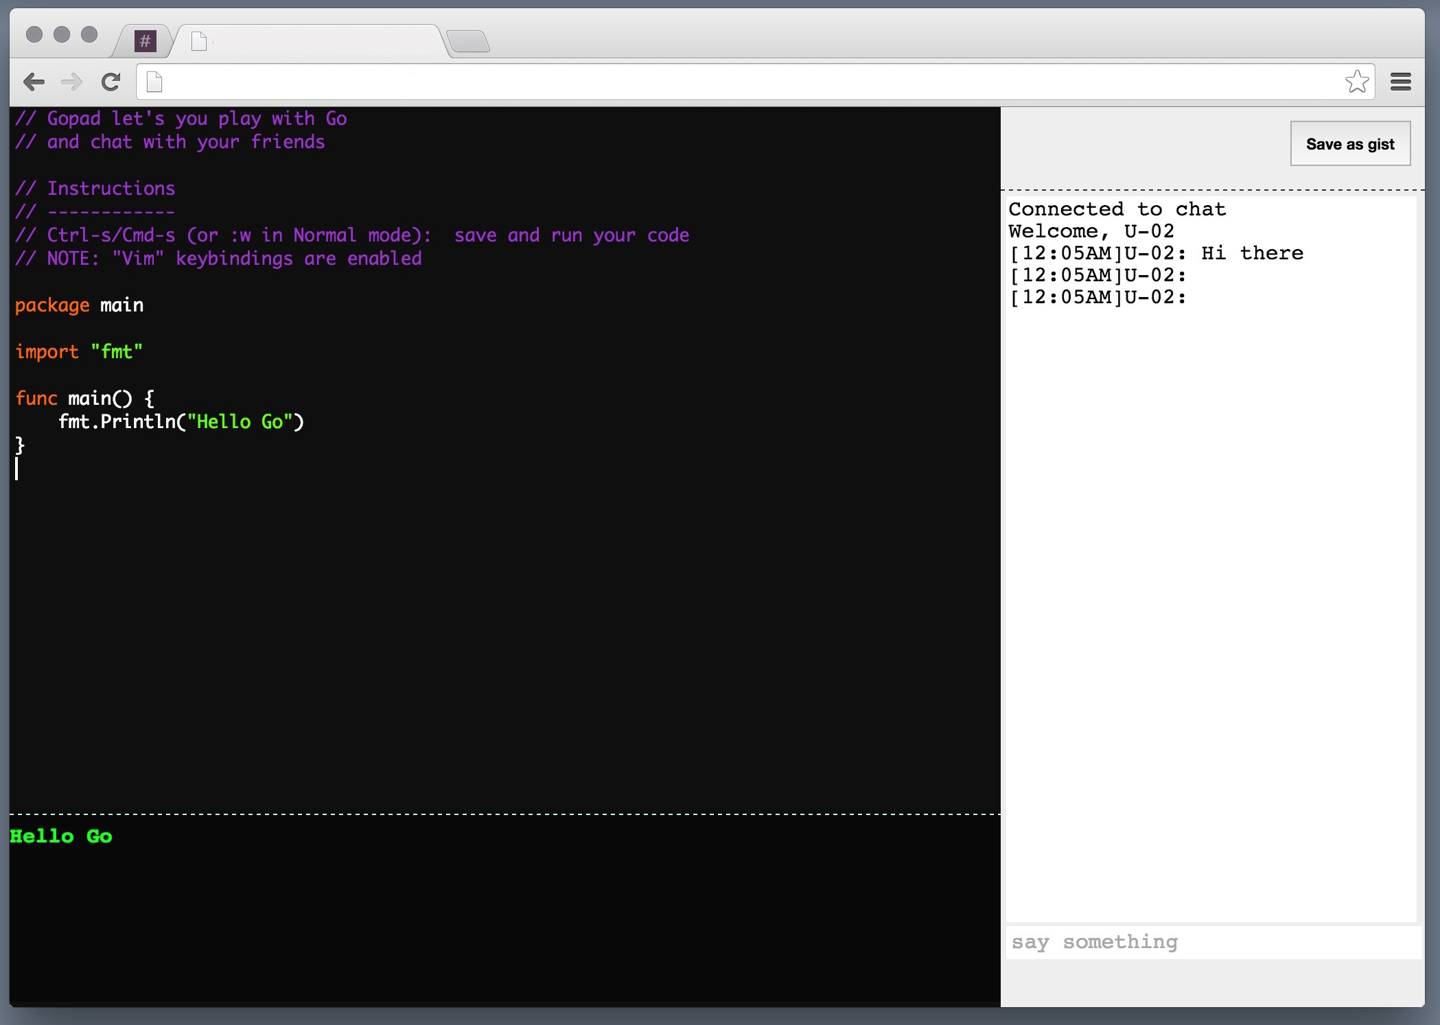Bookmark page with the star icon
The width and height of the screenshot is (1440, 1025).
pyautogui.click(x=1356, y=82)
